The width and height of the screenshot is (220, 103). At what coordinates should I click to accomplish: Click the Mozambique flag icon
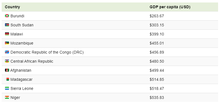[7, 43]
